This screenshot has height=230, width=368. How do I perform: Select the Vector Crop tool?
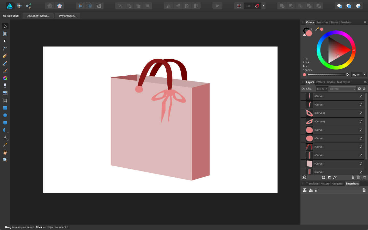[5, 100]
